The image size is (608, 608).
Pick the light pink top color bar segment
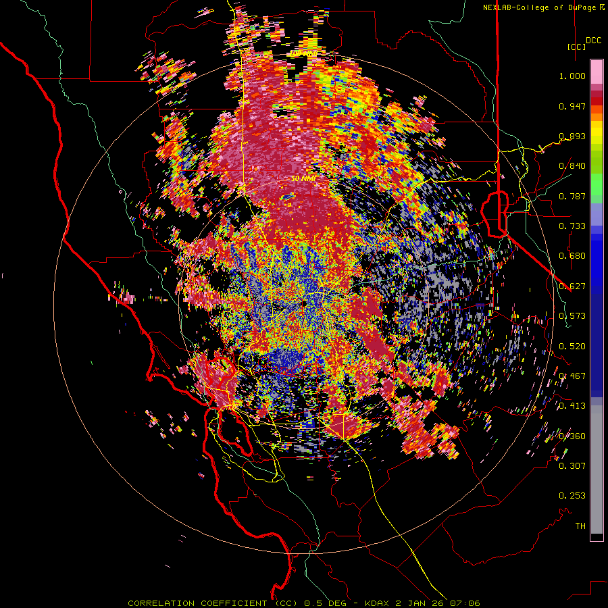[x=597, y=72]
